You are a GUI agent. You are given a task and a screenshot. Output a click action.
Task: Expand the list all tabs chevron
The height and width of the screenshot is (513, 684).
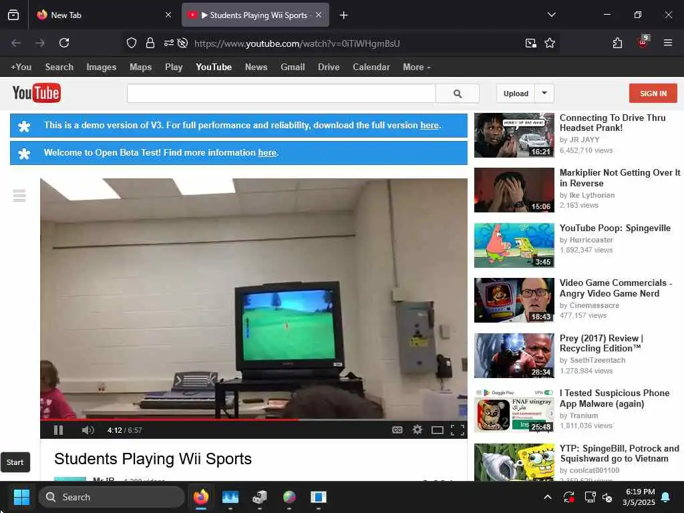pyautogui.click(x=551, y=15)
